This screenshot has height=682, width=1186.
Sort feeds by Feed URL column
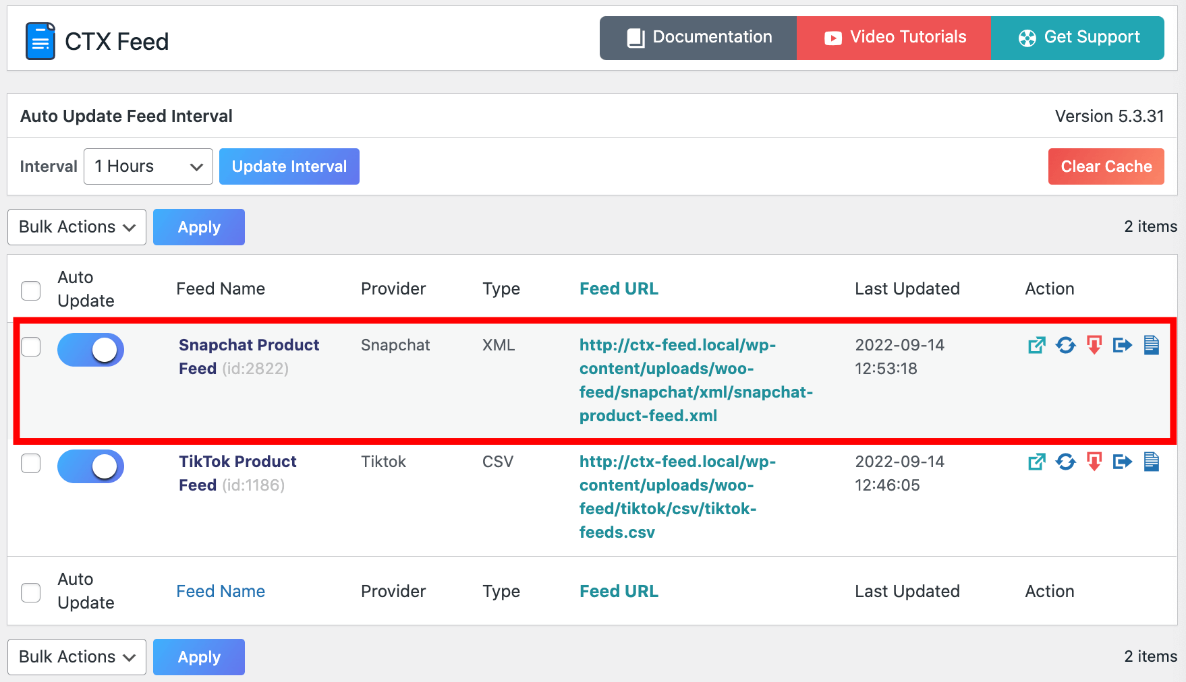[618, 288]
